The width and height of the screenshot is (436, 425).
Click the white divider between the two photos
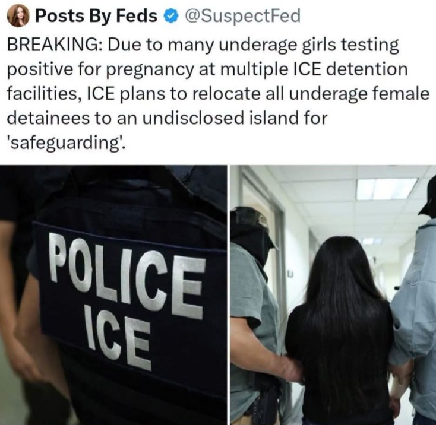pyautogui.click(x=228, y=295)
